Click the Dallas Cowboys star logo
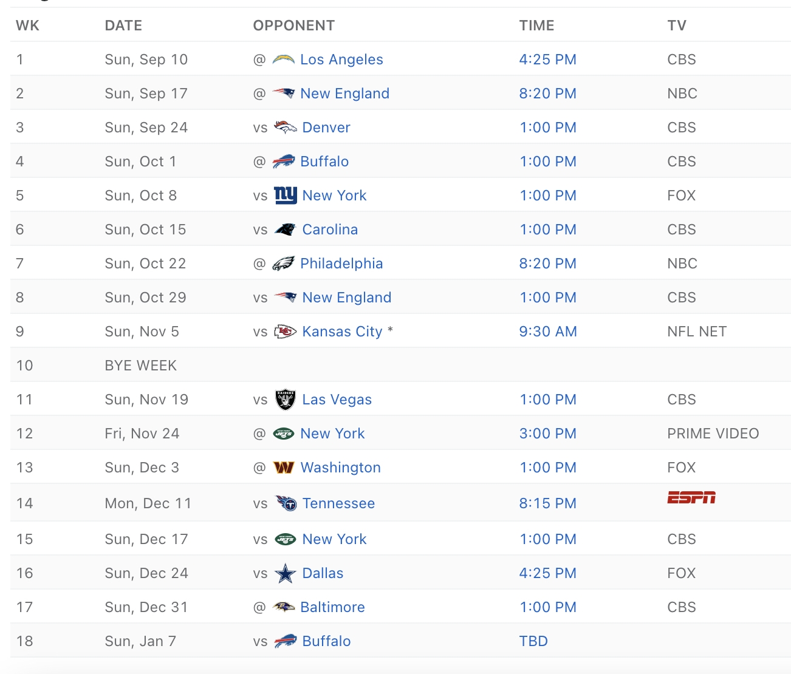791x674 pixels. [285, 573]
